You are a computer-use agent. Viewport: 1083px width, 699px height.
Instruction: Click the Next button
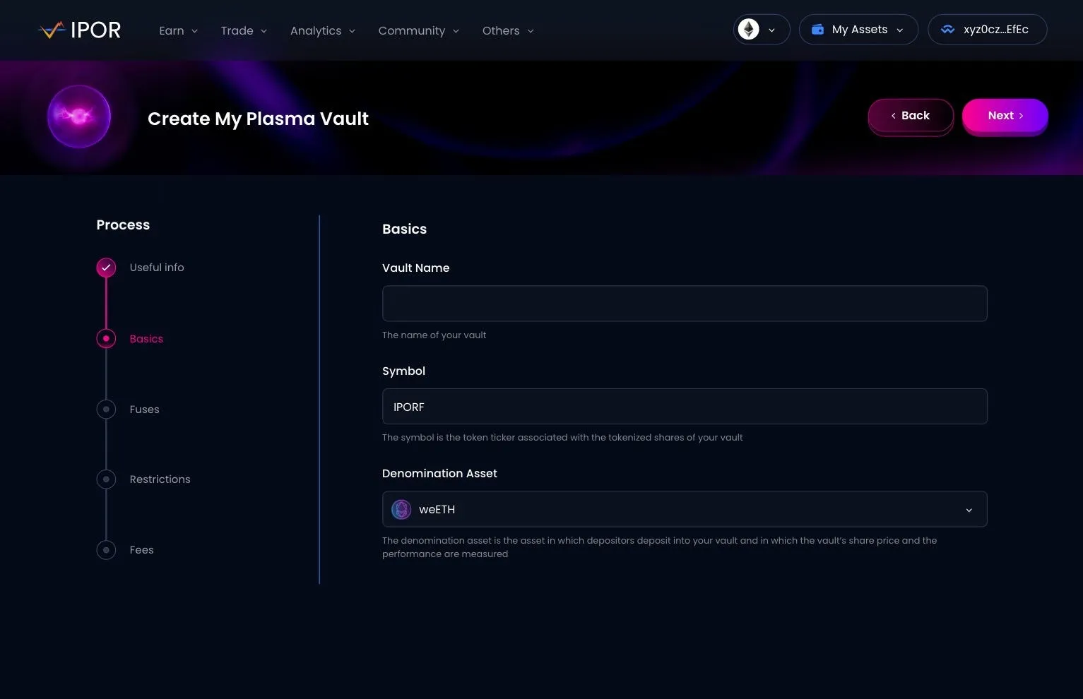pyautogui.click(x=1005, y=116)
